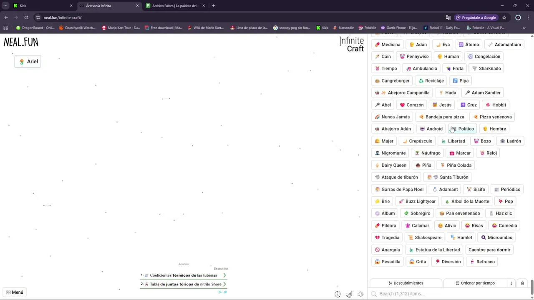Open the browser translate page icon
Image resolution: width=534 pixels, height=300 pixels.
tap(448, 17)
